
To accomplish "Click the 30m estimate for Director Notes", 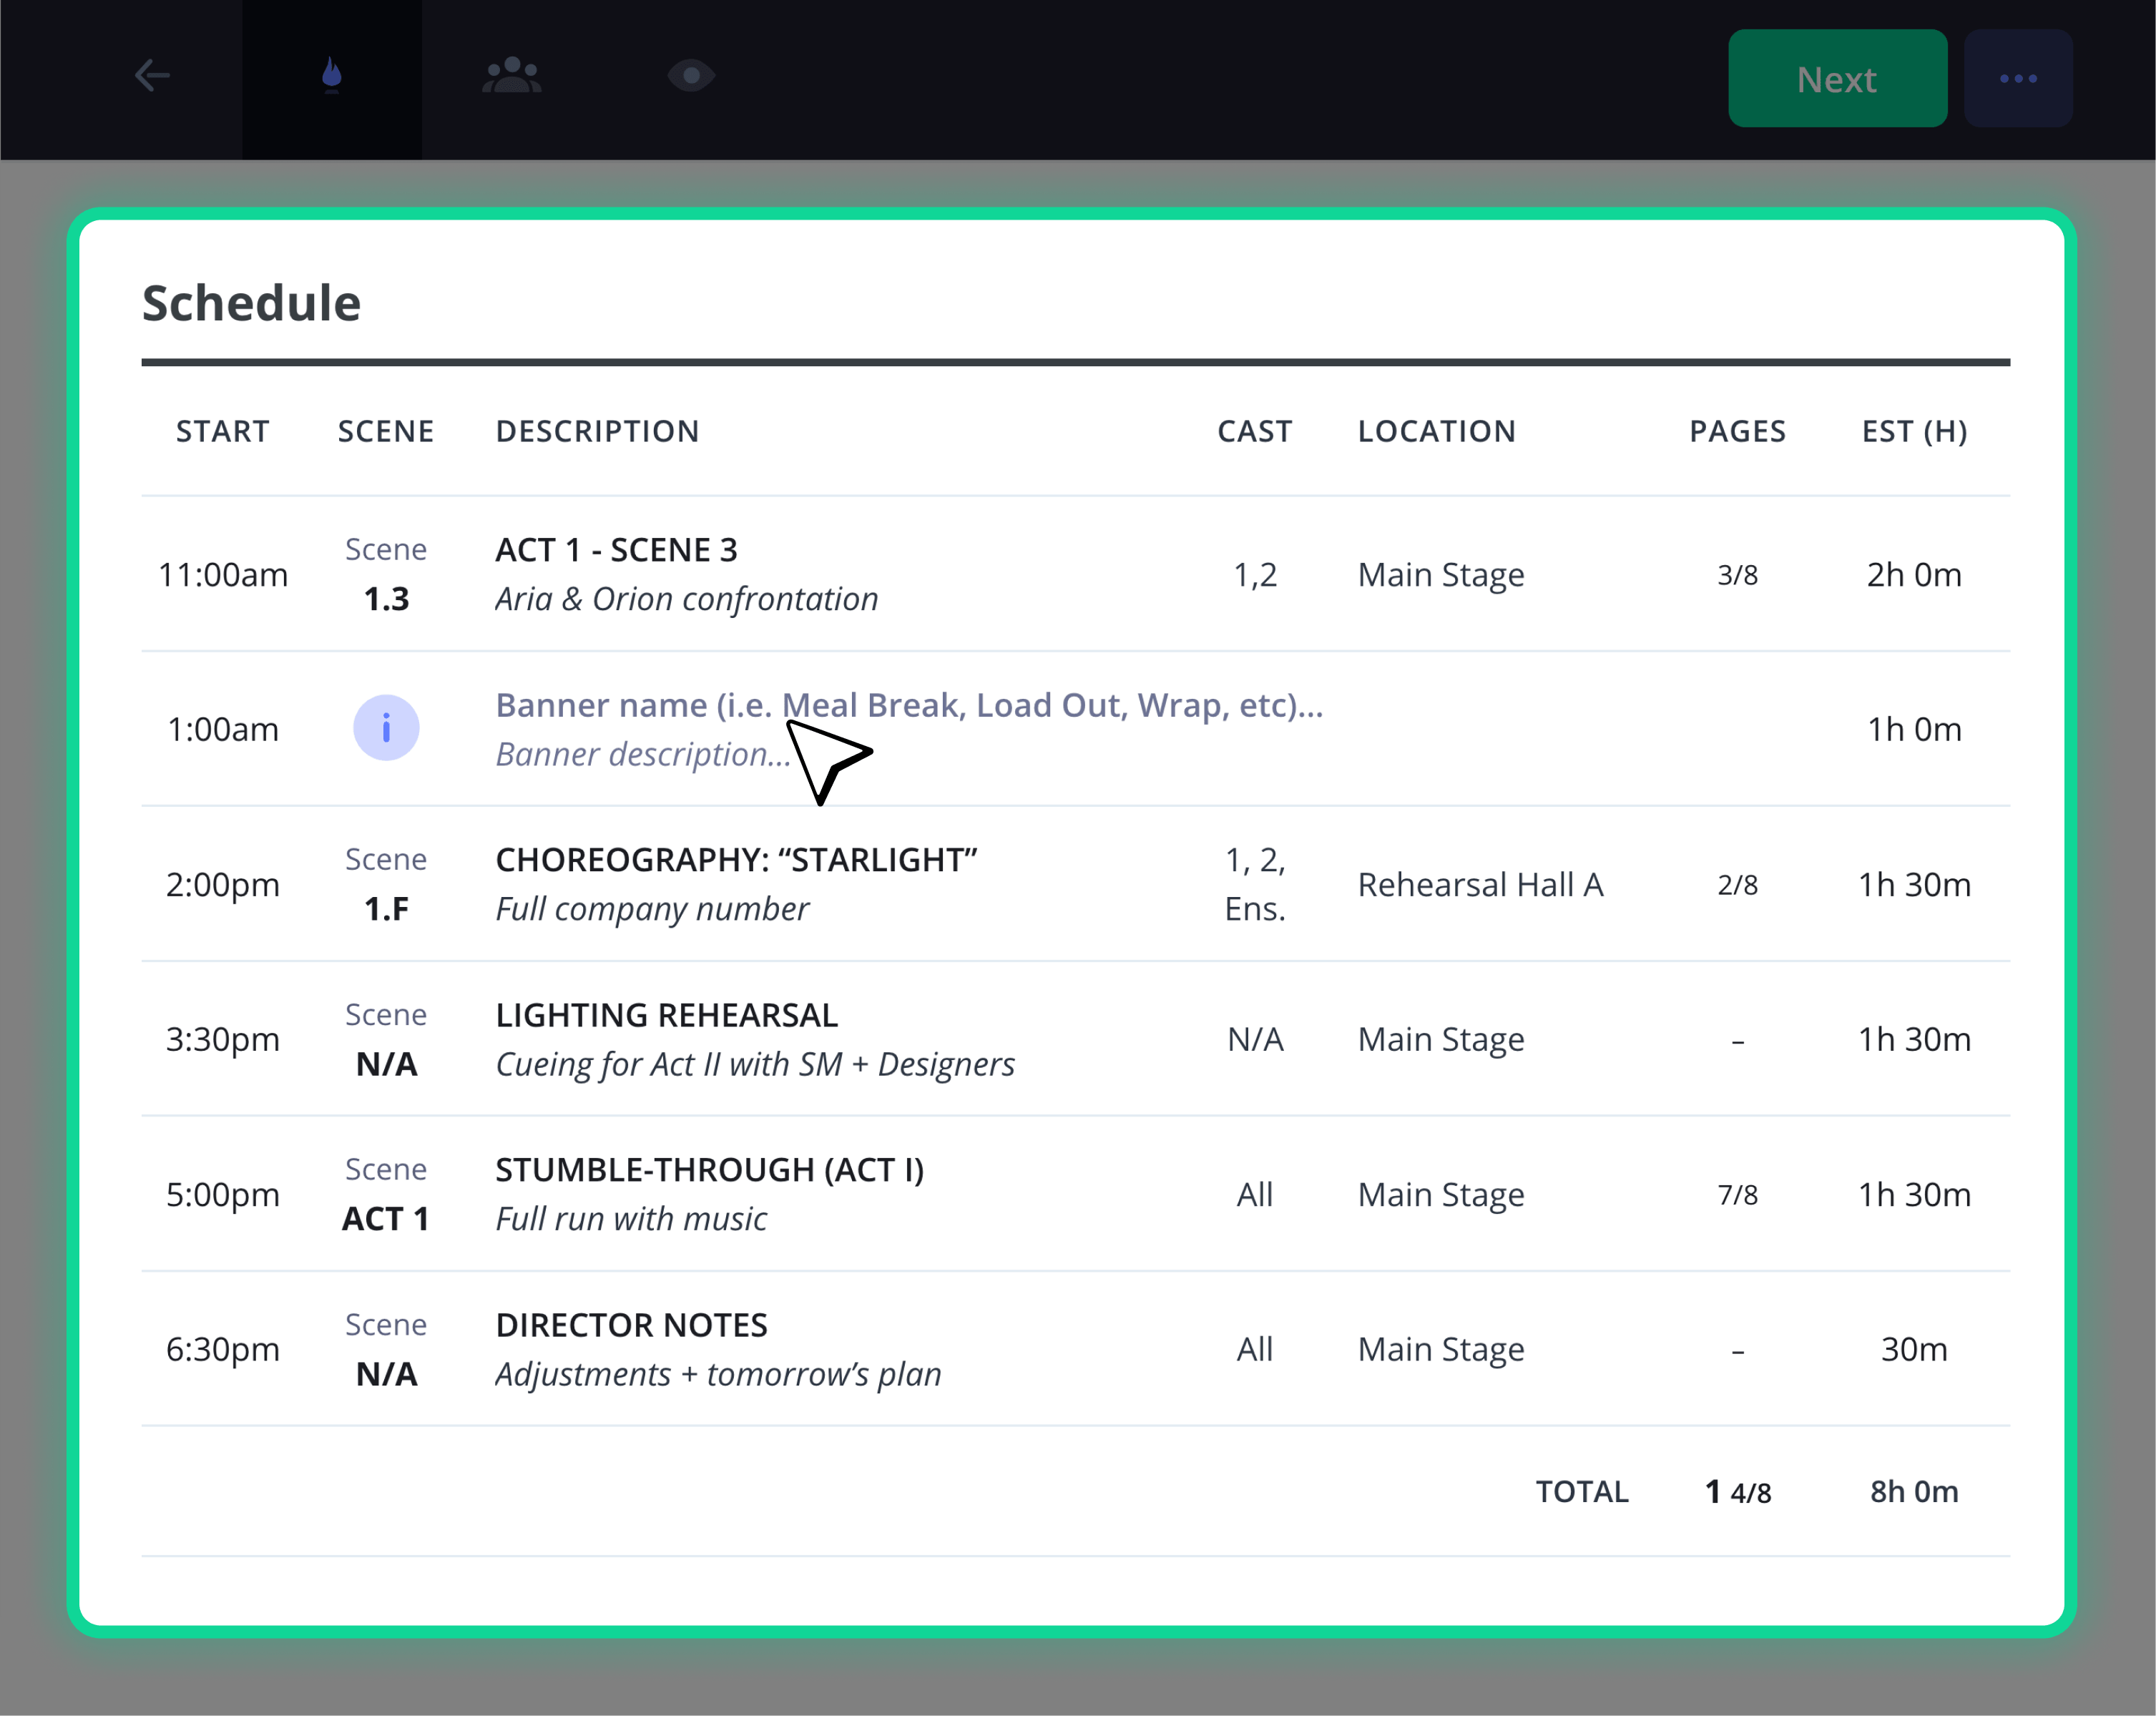I will tap(1914, 1350).
